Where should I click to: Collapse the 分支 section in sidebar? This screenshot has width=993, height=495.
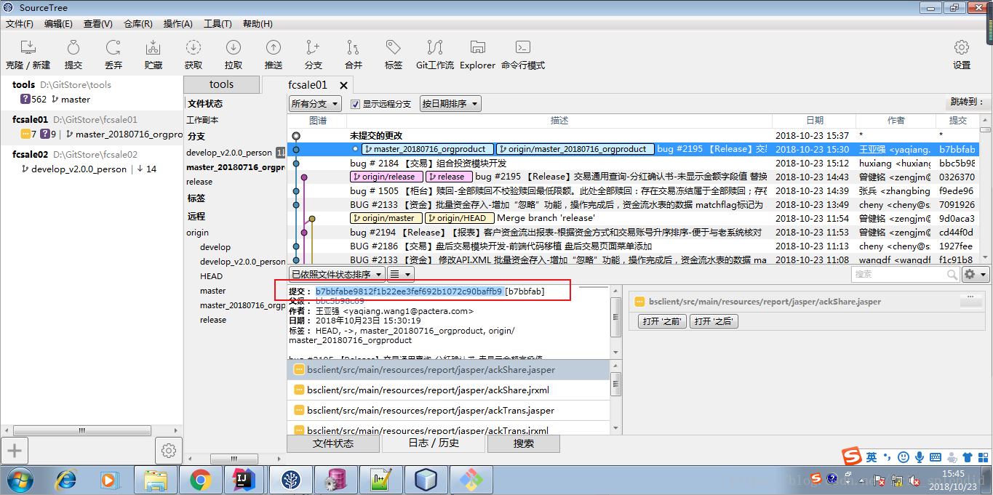coord(196,136)
